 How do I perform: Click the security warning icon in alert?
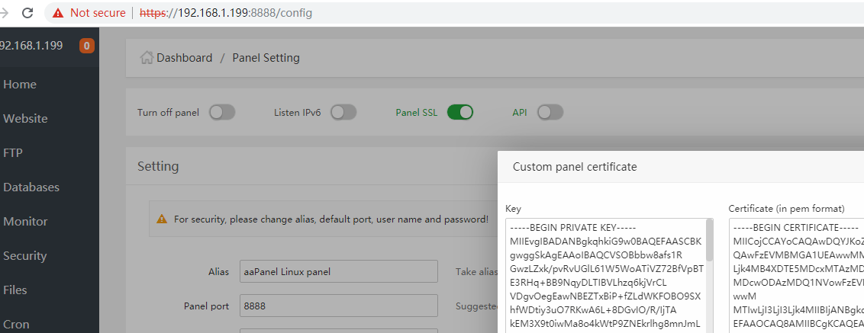point(162,219)
